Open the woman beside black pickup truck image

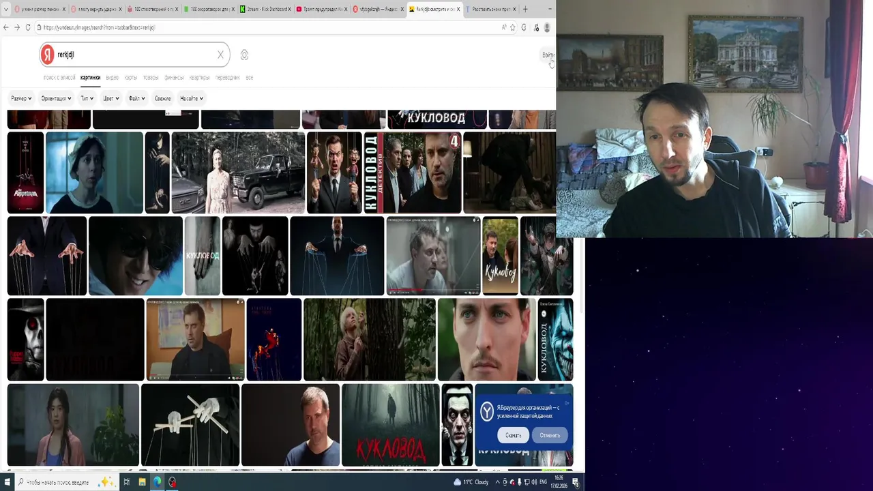pyautogui.click(x=238, y=173)
